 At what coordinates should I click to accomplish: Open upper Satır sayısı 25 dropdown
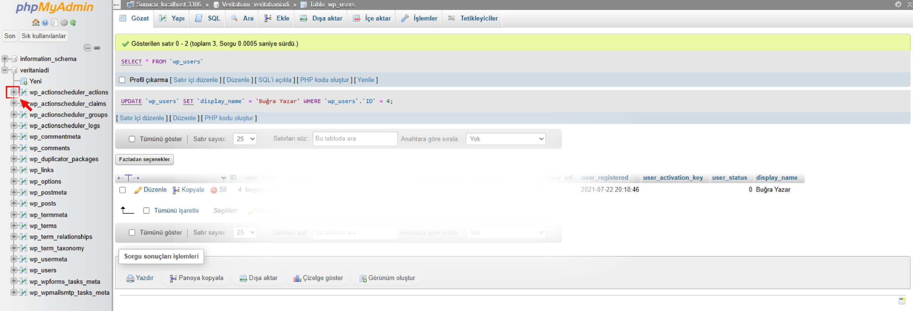click(x=245, y=139)
